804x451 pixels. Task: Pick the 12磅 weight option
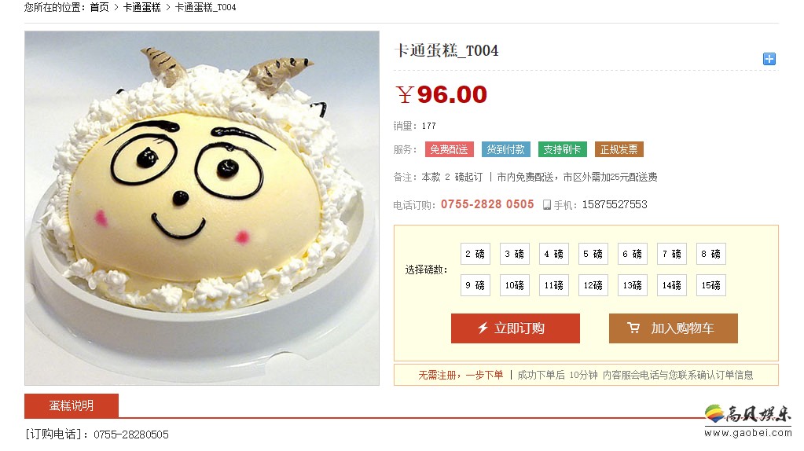click(593, 285)
